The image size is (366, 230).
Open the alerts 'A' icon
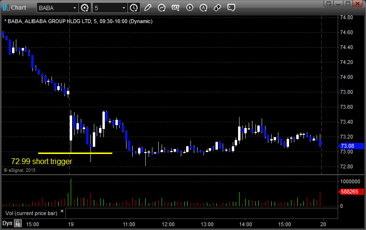(x=203, y=8)
